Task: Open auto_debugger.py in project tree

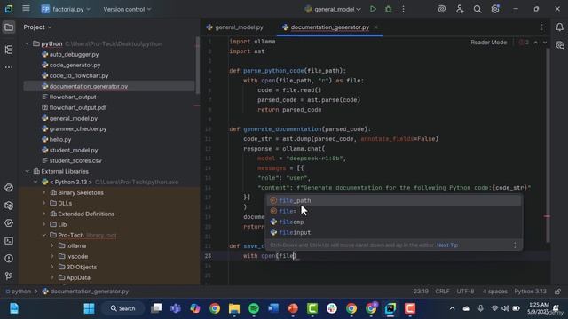Action: click(74, 55)
